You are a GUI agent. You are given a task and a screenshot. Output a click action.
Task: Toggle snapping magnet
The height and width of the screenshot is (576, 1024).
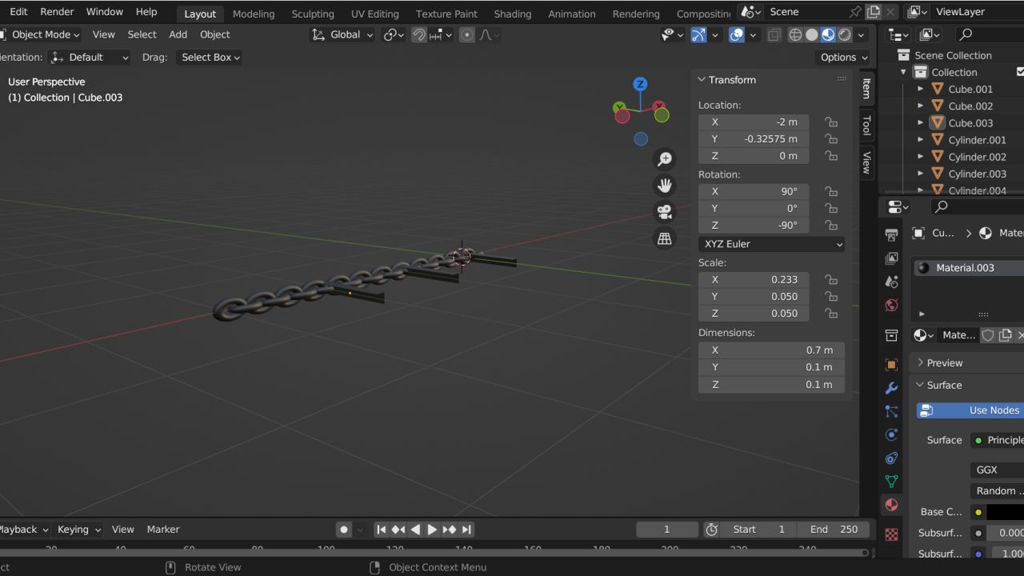[x=419, y=34]
